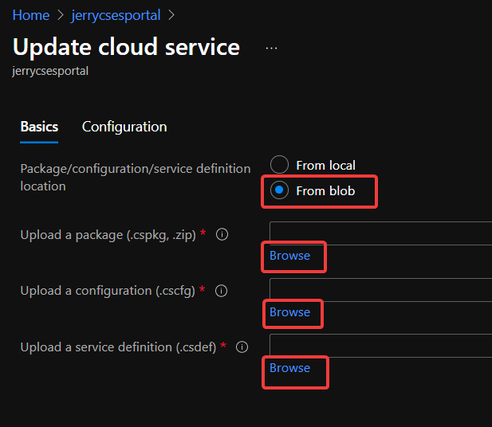Viewport: 492px width, 427px height.
Task: Switch to the Basics tab
Action: (x=39, y=127)
